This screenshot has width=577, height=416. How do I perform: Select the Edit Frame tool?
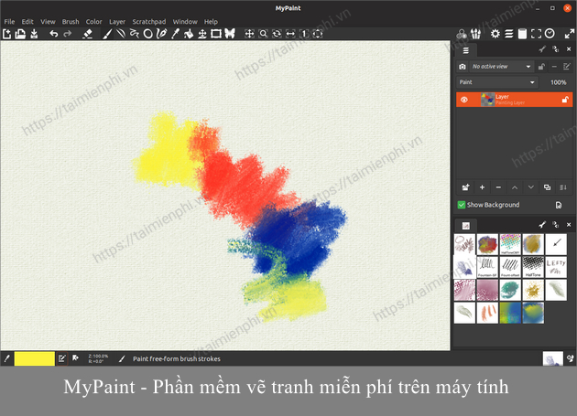coord(216,34)
